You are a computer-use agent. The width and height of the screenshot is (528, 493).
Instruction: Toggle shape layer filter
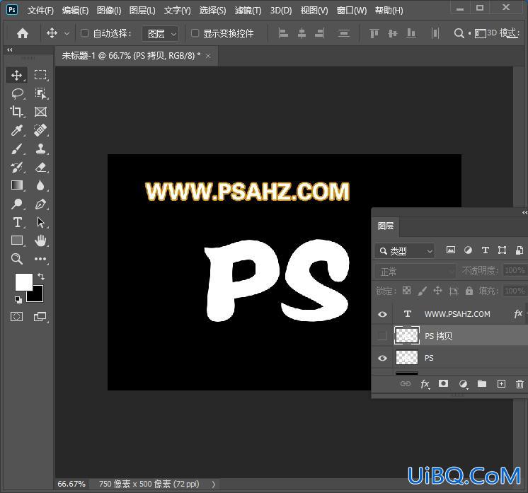(502, 250)
